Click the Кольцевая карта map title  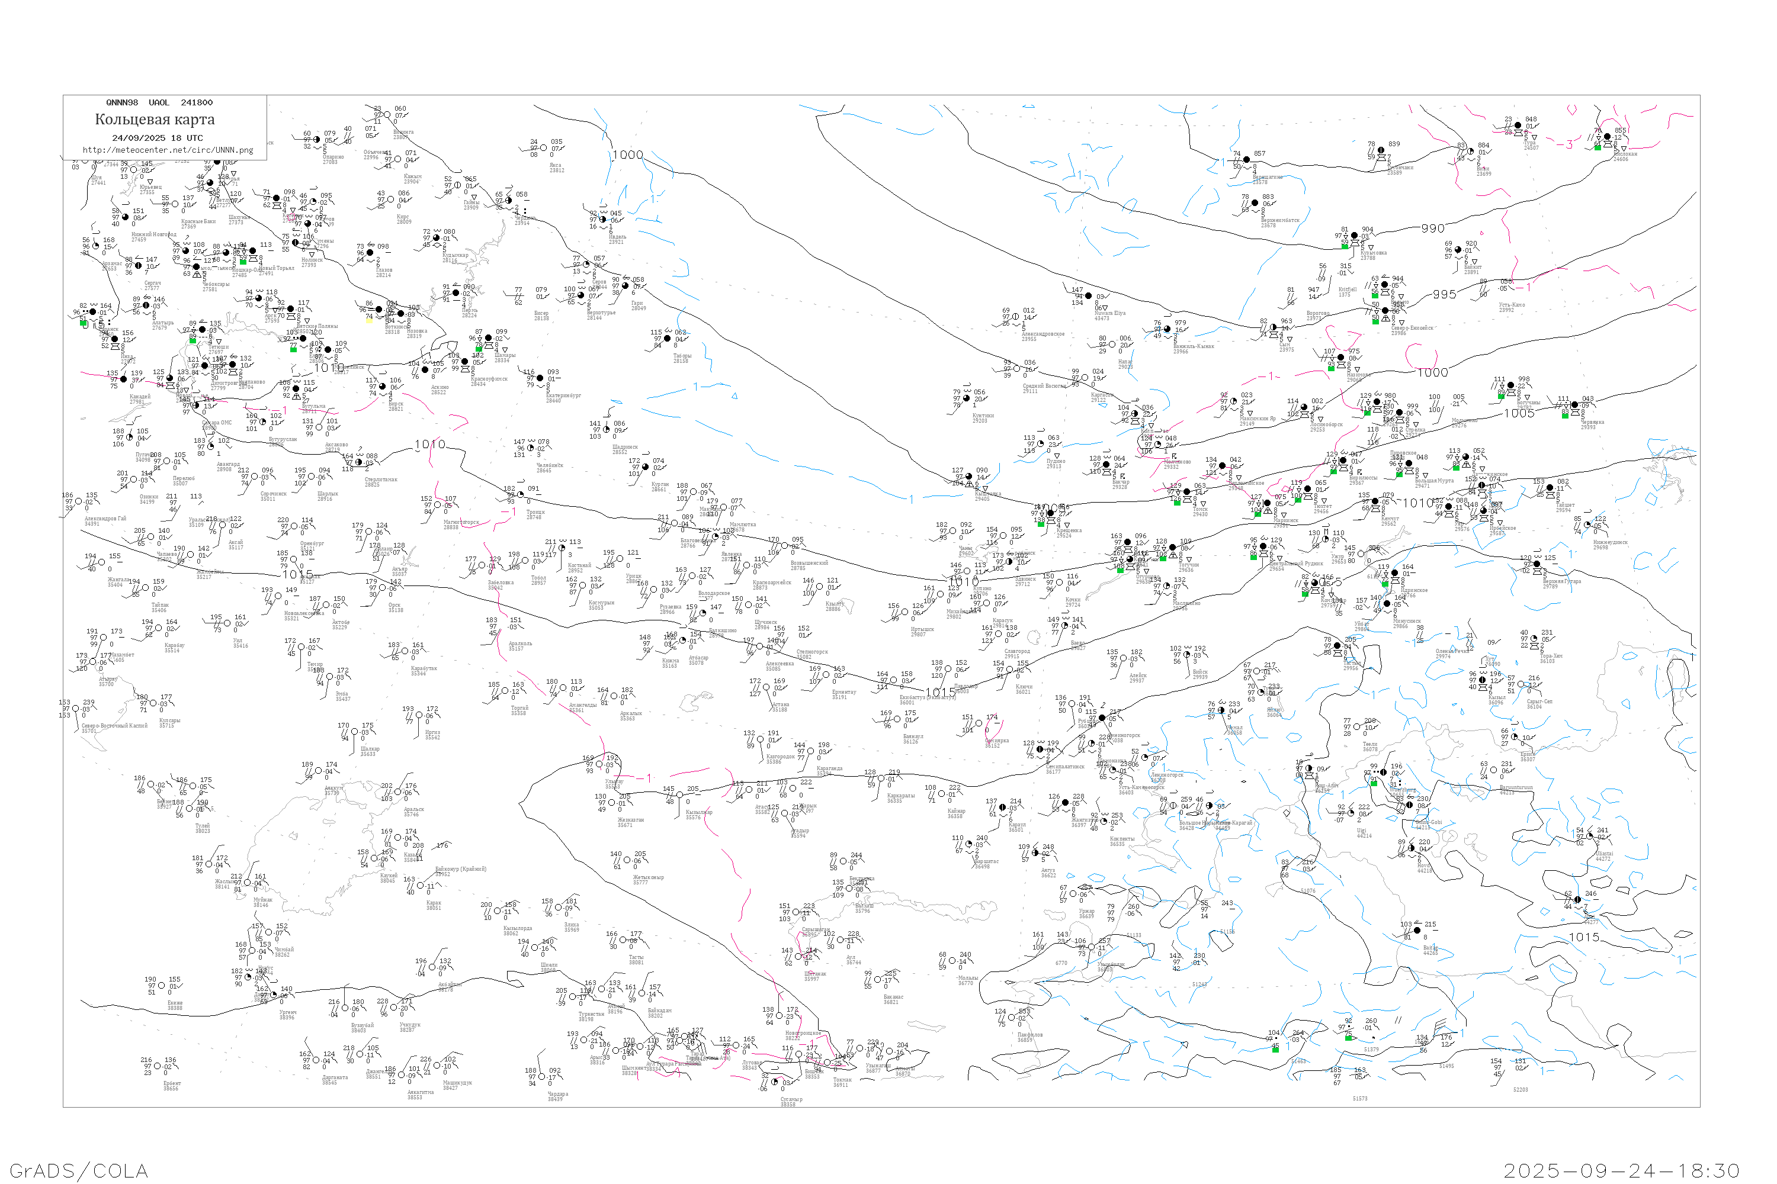(x=155, y=120)
